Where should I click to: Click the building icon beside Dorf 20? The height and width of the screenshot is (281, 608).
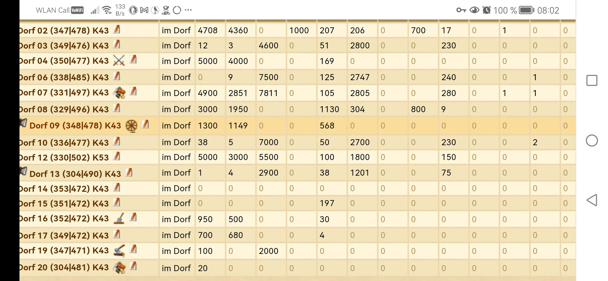coord(119,268)
